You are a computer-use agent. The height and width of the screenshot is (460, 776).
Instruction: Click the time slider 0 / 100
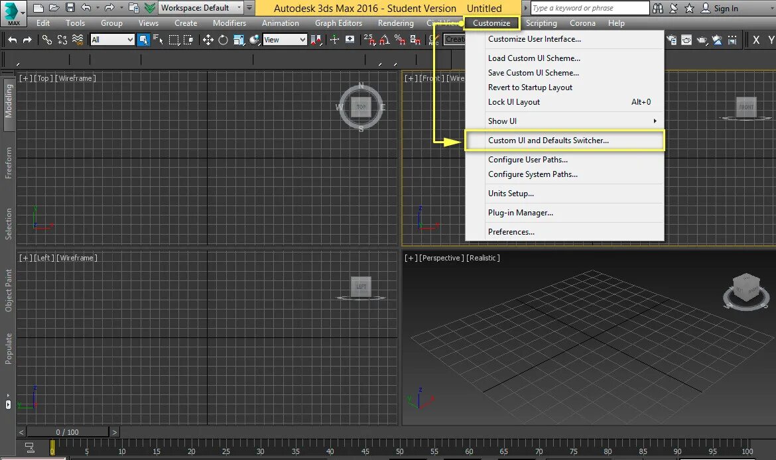(67, 431)
